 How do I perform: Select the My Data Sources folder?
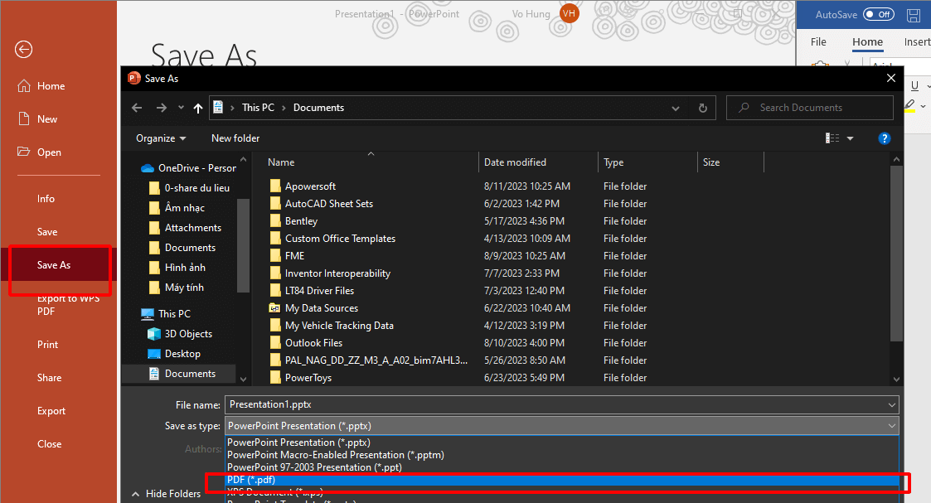click(x=313, y=308)
